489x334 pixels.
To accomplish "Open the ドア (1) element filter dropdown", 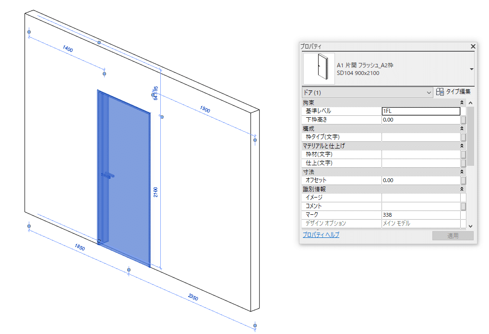I will point(429,92).
